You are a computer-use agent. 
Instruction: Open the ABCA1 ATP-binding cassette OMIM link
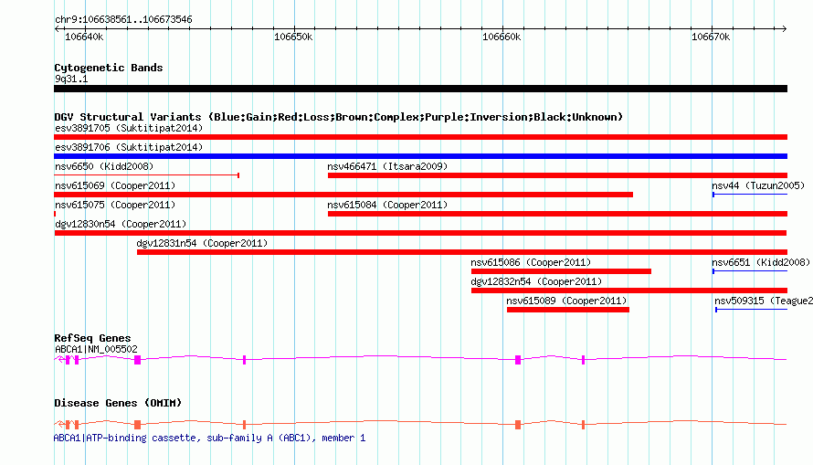click(x=209, y=438)
